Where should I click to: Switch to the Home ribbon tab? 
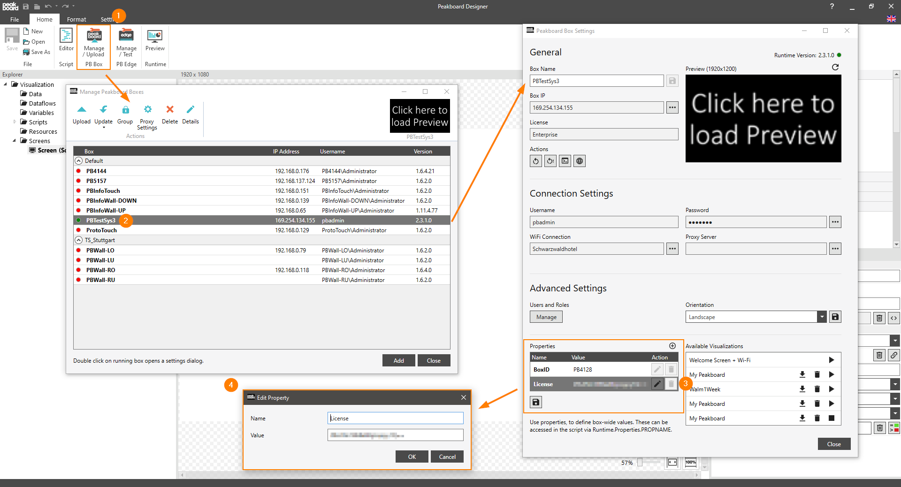[45, 19]
